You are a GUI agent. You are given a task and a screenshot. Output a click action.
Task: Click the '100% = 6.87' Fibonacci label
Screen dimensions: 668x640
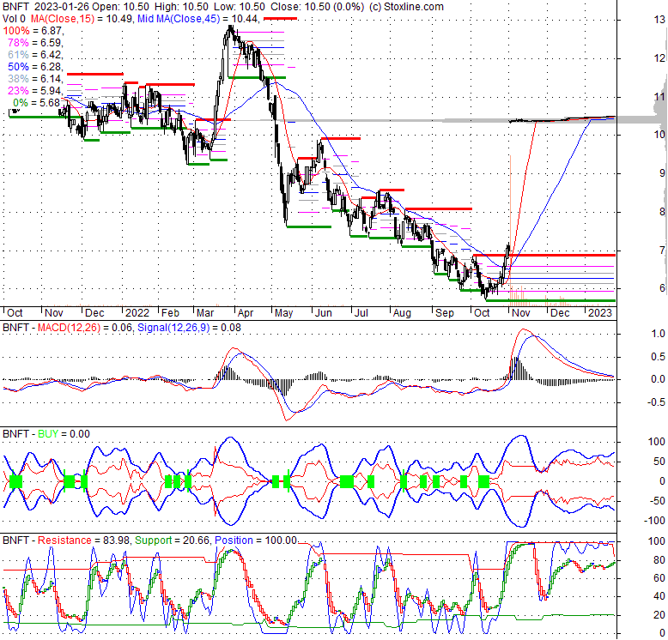(x=33, y=31)
